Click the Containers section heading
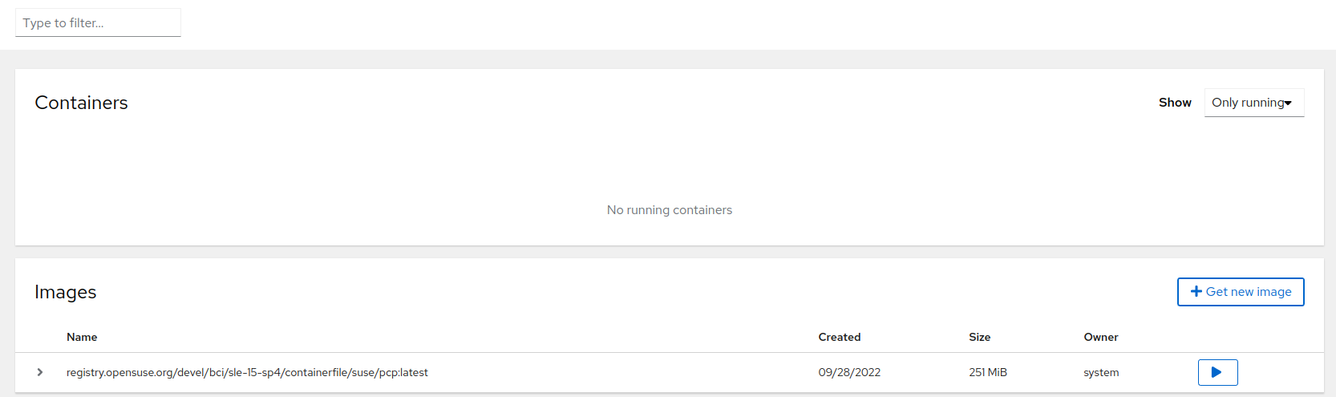Screen dimensions: 1336x397 [81, 103]
